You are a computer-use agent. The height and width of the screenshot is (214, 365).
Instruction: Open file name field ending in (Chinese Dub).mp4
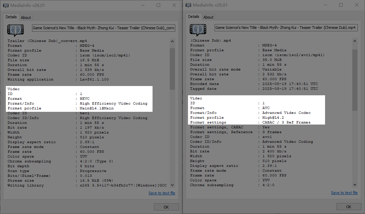[x=286, y=28]
